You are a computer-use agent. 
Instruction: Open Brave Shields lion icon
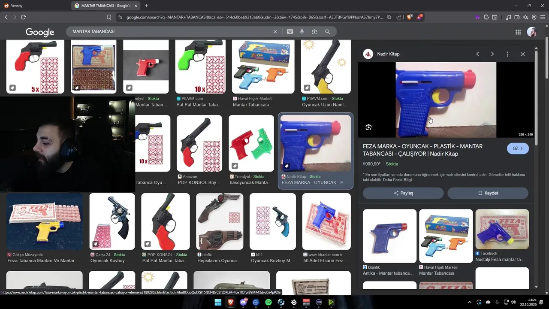tap(409, 17)
